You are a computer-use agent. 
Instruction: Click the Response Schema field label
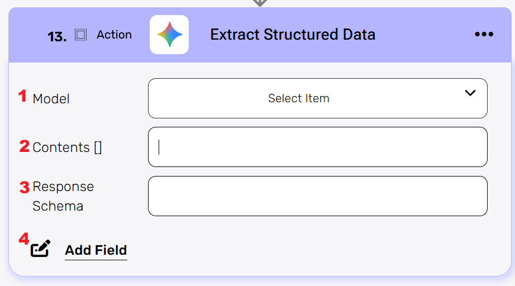tap(63, 196)
